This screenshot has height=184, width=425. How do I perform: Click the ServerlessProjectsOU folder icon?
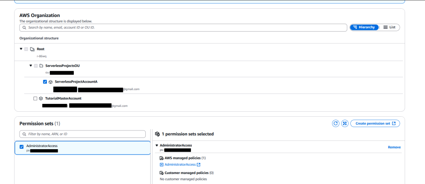pyautogui.click(x=41, y=66)
